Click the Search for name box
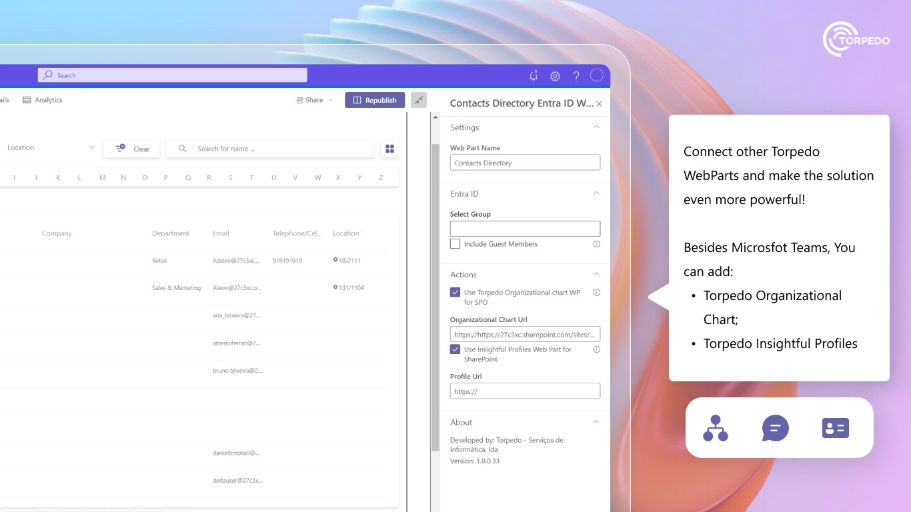The height and width of the screenshot is (512, 911). point(269,149)
